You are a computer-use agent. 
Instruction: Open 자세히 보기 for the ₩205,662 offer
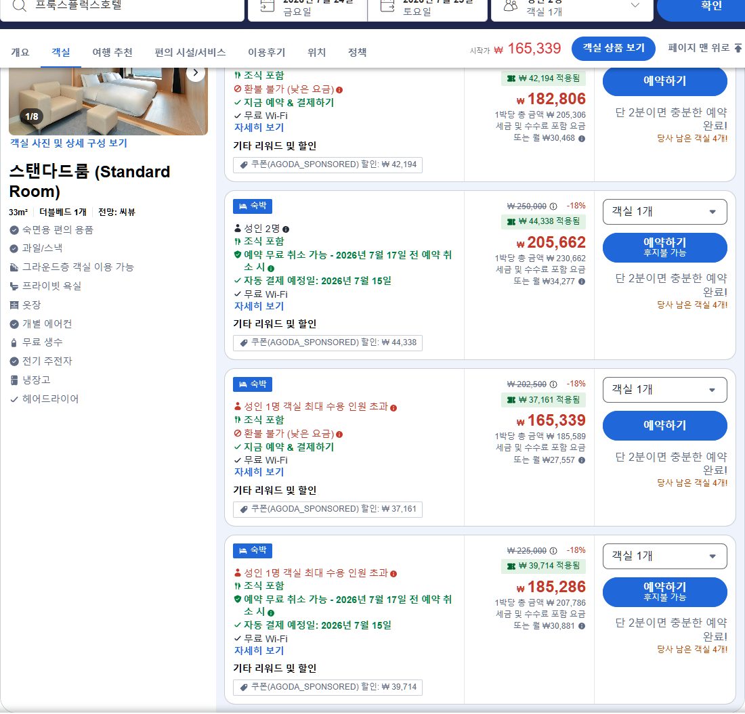pos(259,306)
